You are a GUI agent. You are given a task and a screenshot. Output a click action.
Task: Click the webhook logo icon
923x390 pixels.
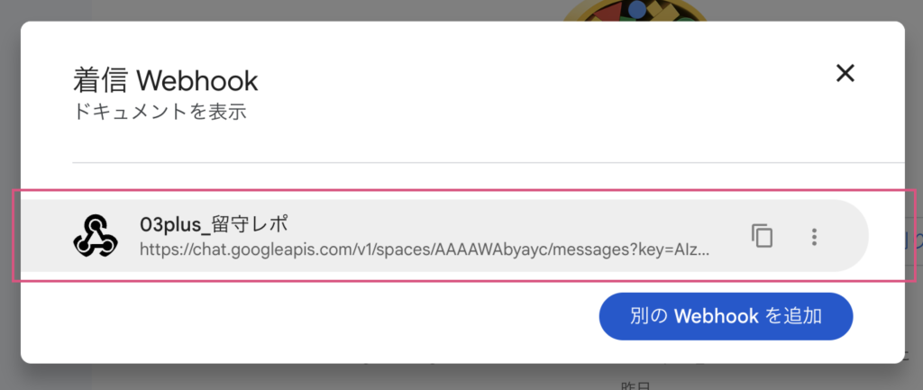click(96, 236)
